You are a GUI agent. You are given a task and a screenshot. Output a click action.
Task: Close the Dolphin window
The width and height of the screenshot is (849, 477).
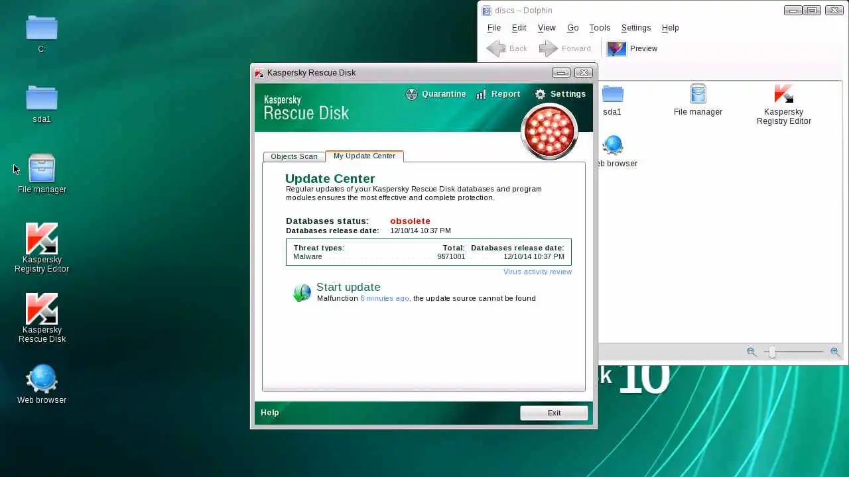tap(834, 11)
